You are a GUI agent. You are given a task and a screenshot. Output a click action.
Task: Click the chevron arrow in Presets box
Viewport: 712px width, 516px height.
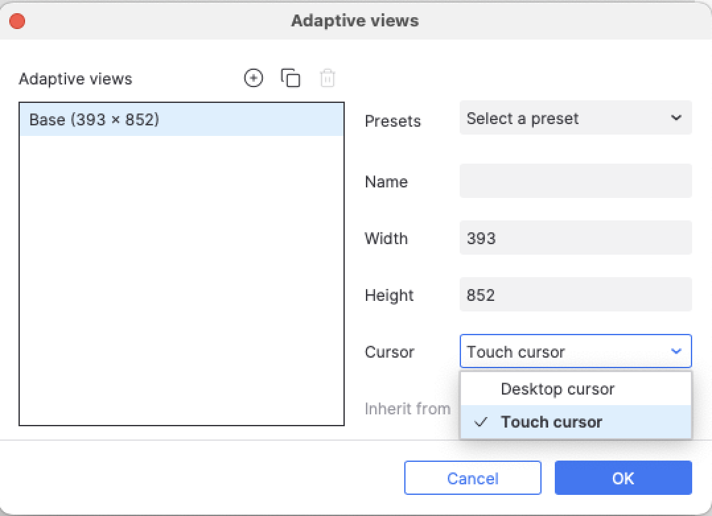[676, 118]
